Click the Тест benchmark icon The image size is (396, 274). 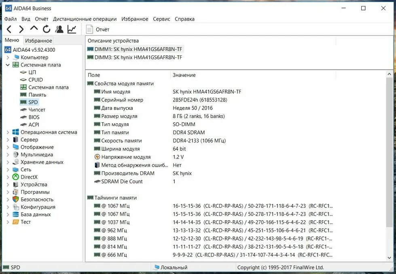pyautogui.click(x=16, y=222)
